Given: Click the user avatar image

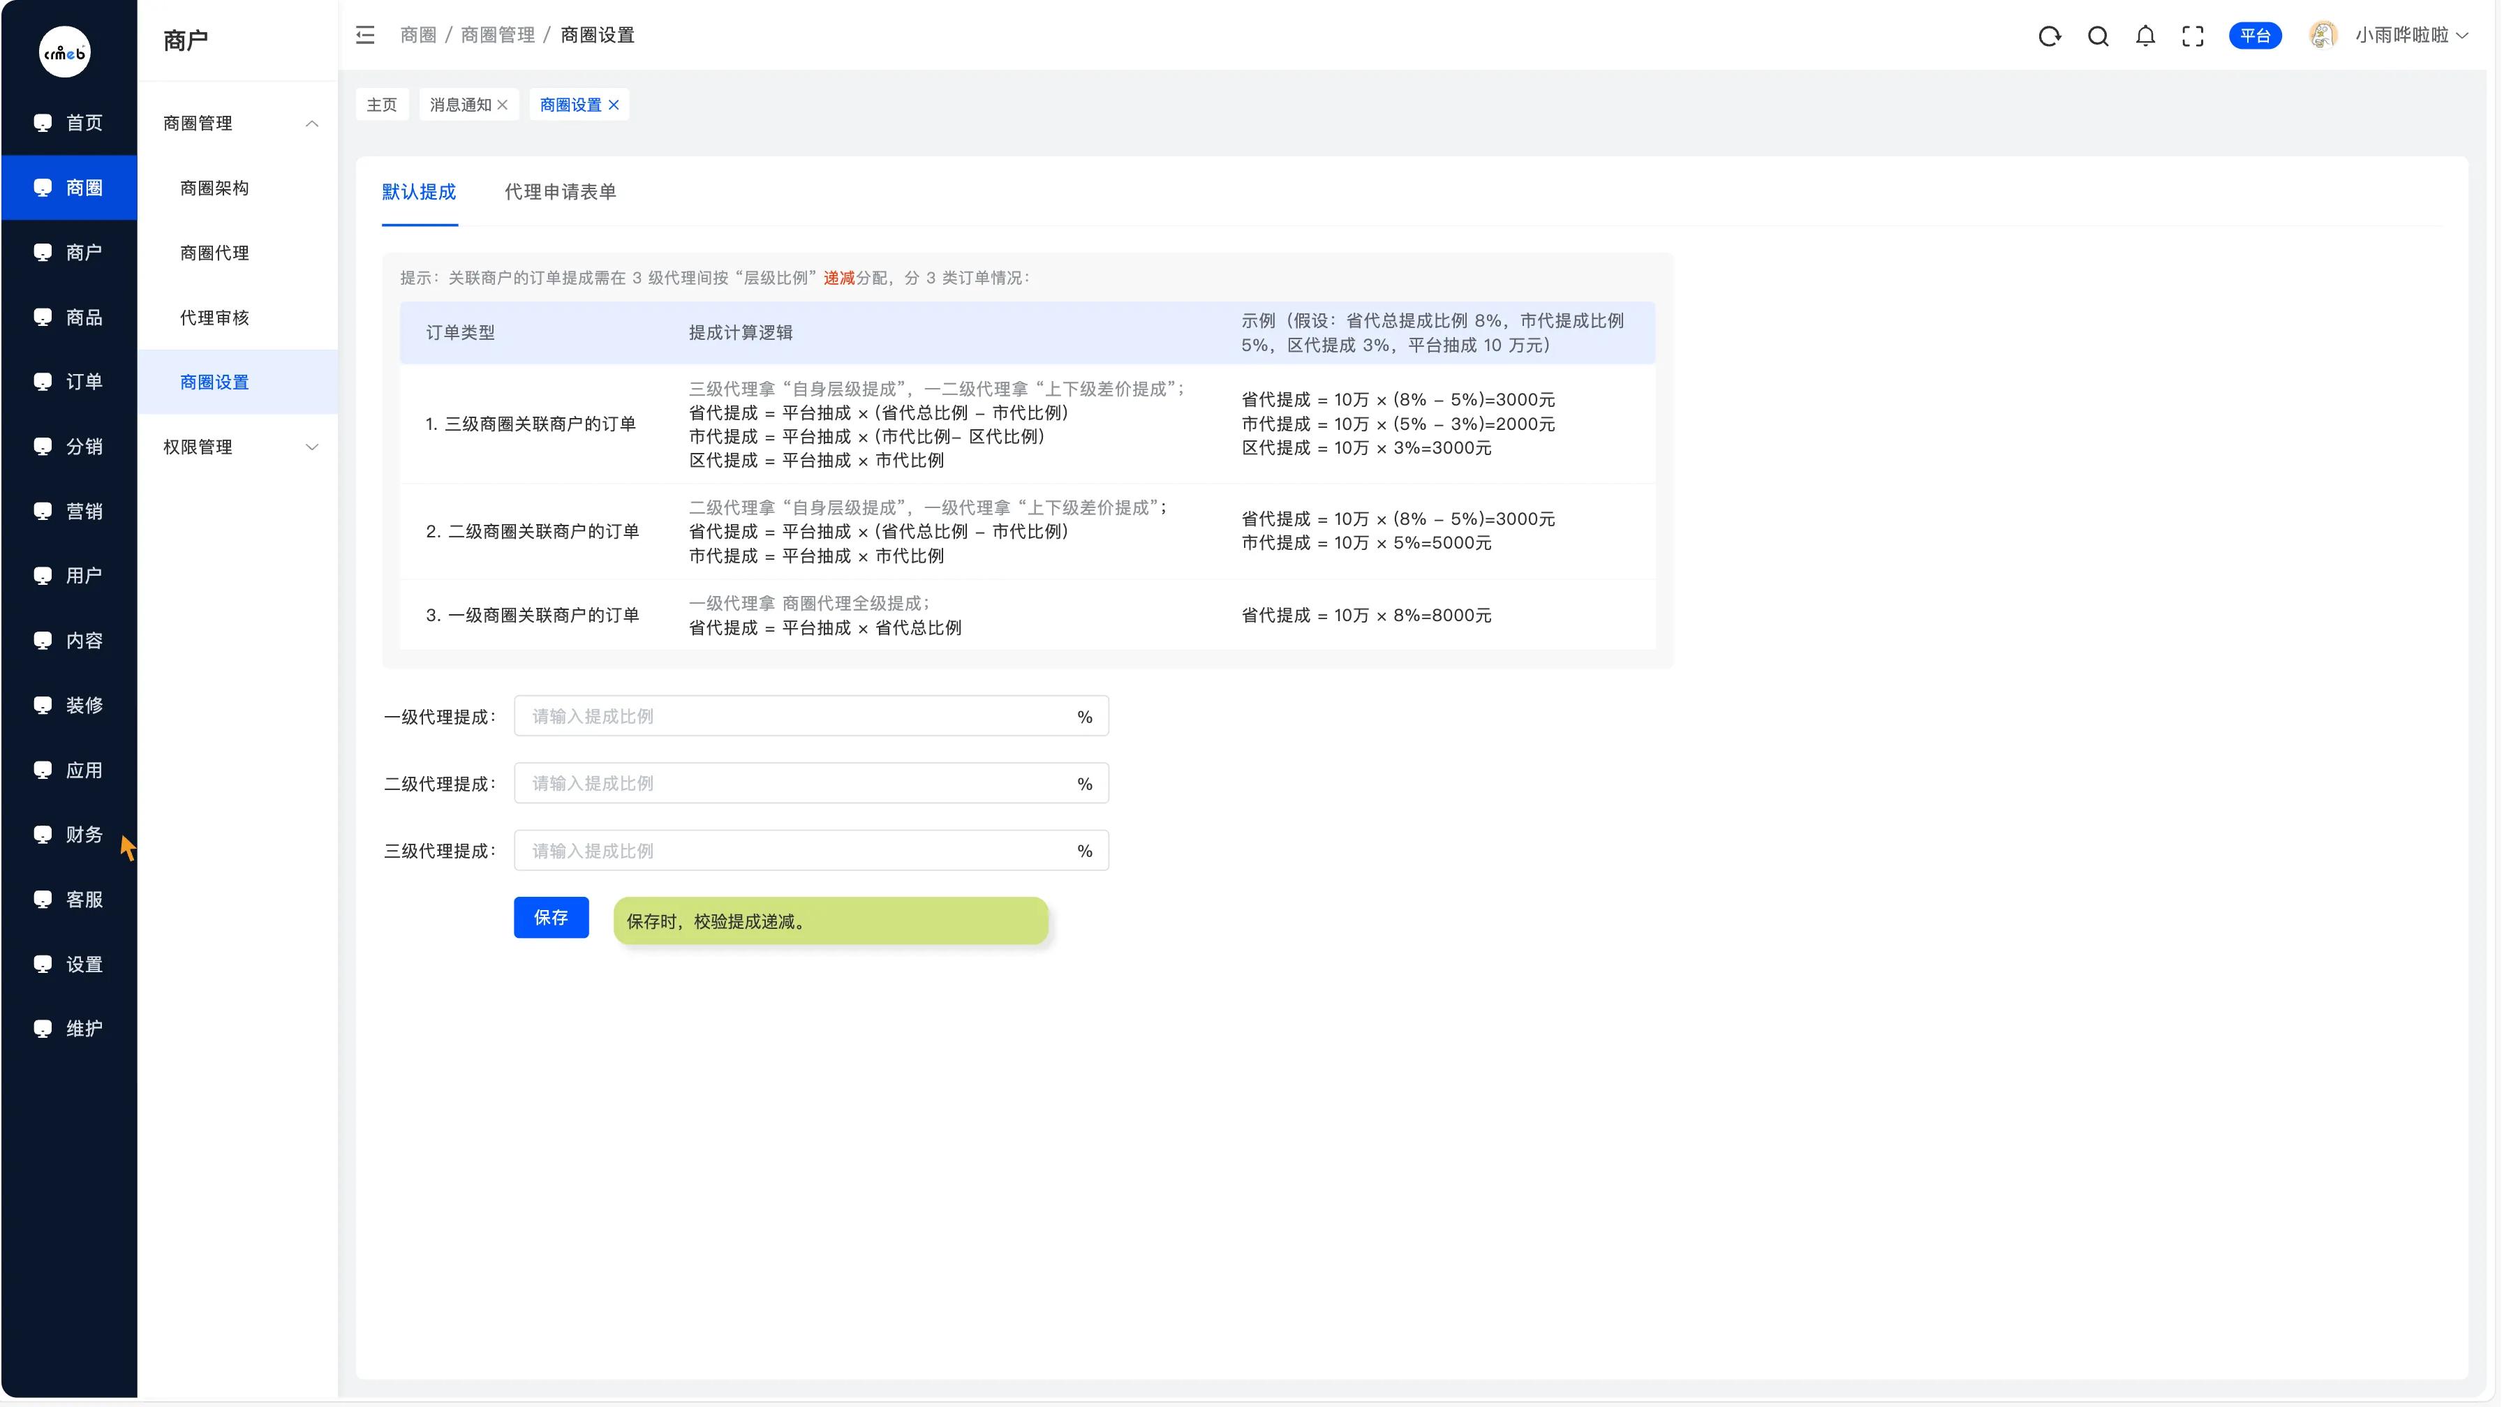Looking at the screenshot, I should click(2323, 35).
